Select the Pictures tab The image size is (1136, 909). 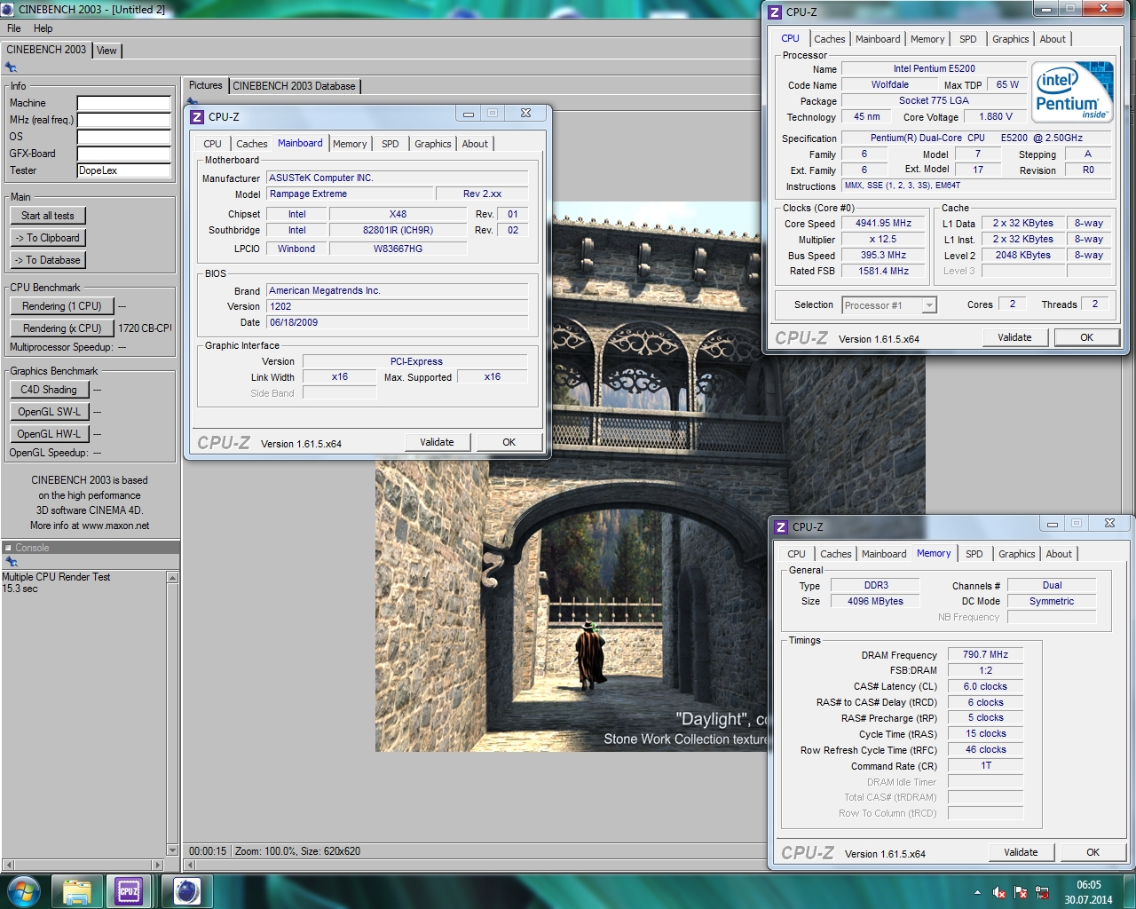point(206,85)
